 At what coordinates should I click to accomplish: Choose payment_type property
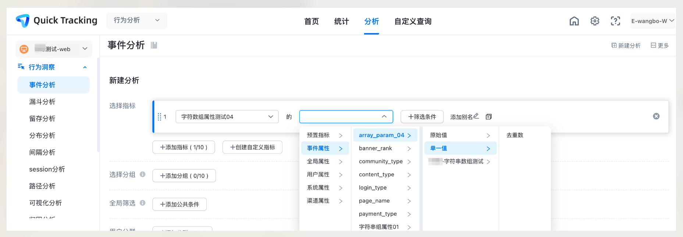385,214
